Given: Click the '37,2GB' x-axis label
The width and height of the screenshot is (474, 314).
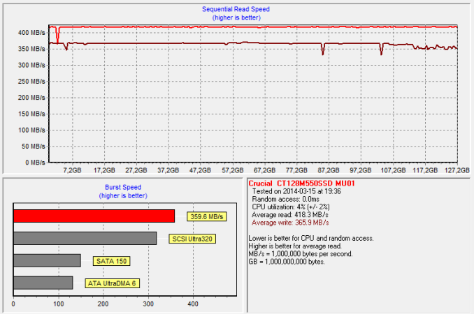Looking at the screenshot, I should coord(168,170).
